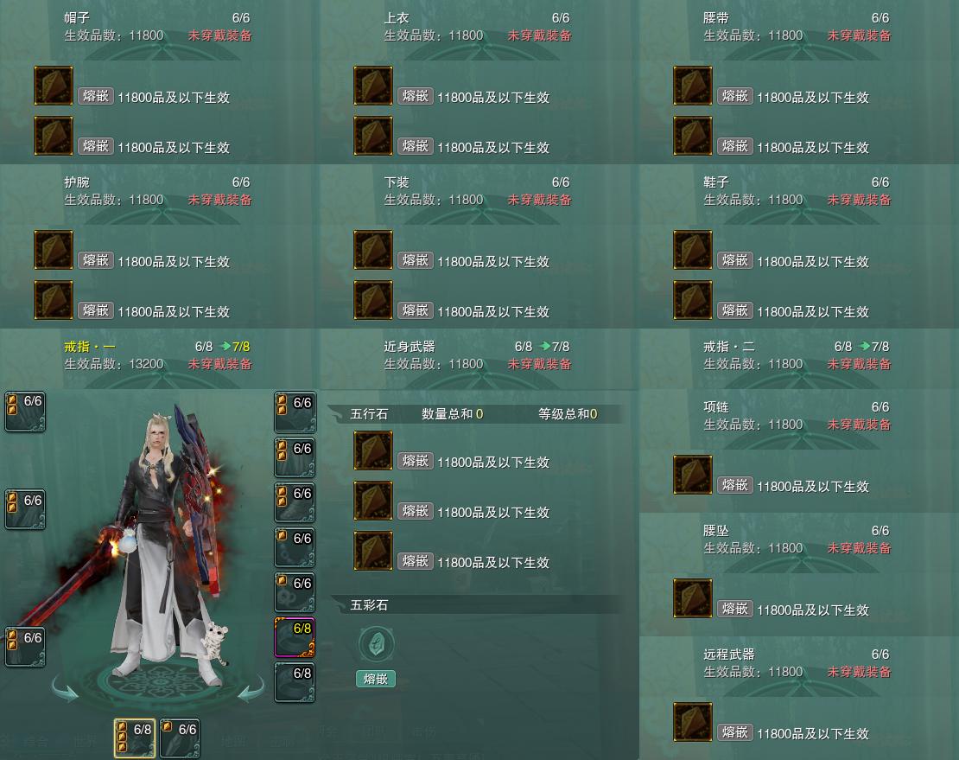Click the first gem icon under 腰带
This screenshot has width=959, height=760.
tap(693, 86)
